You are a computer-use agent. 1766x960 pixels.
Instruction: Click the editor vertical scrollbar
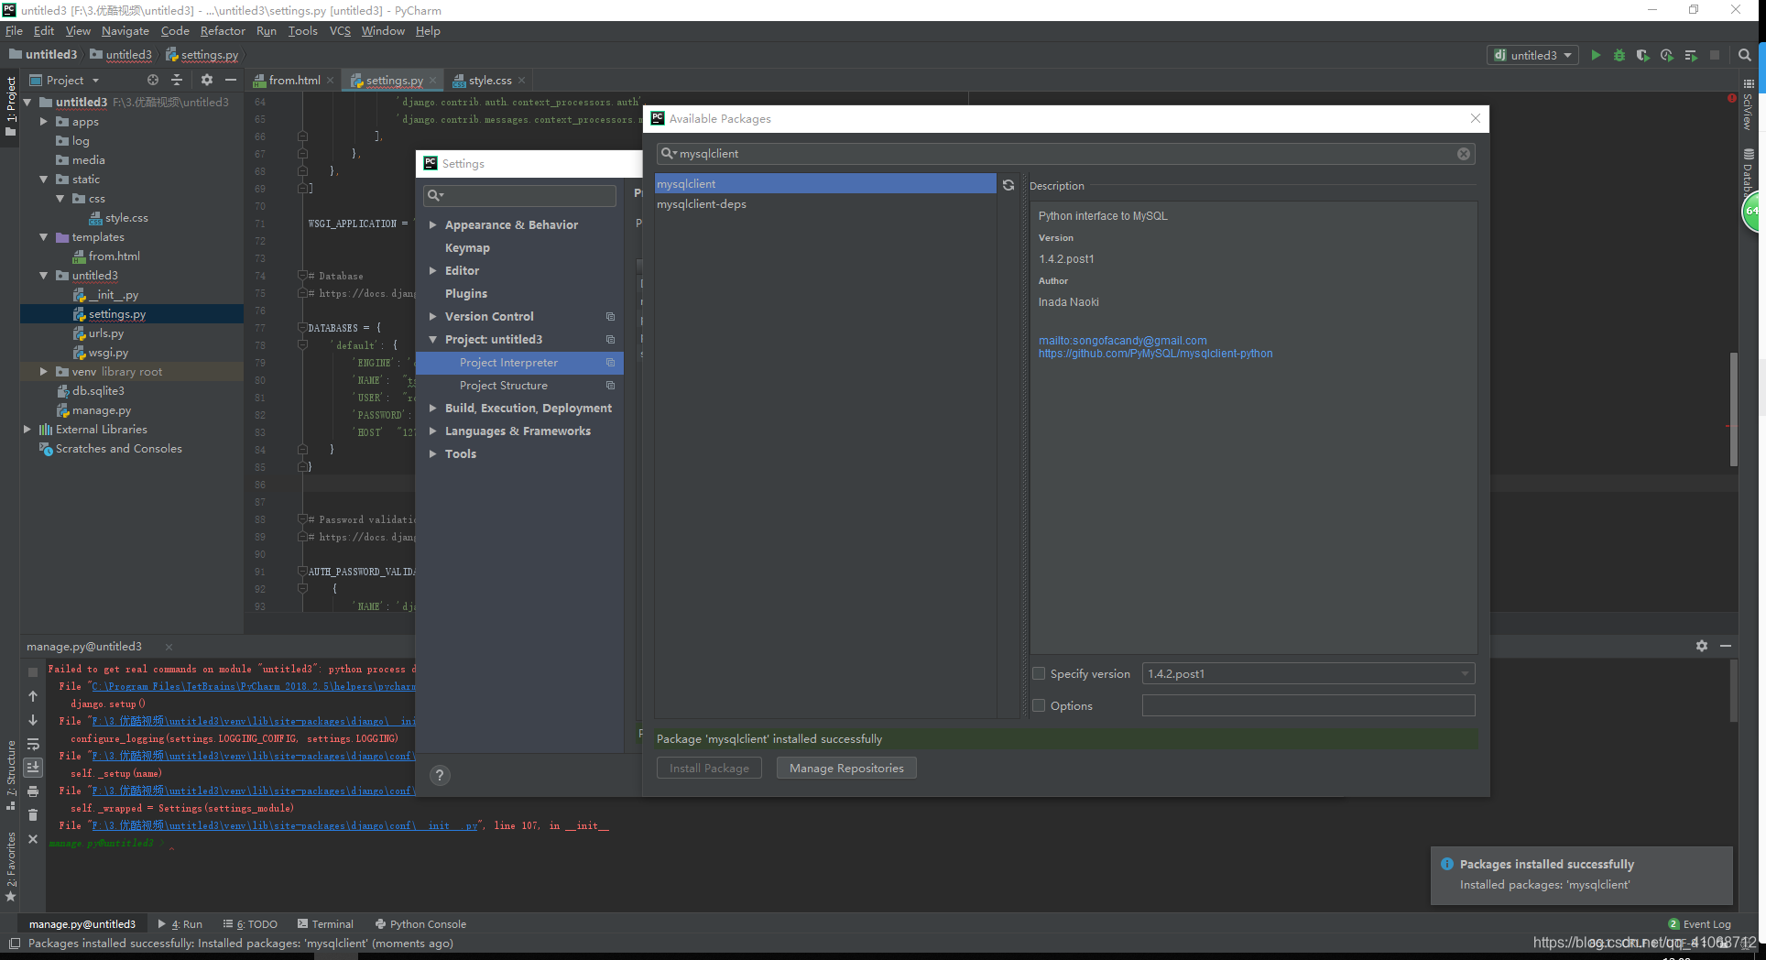[1733, 409]
